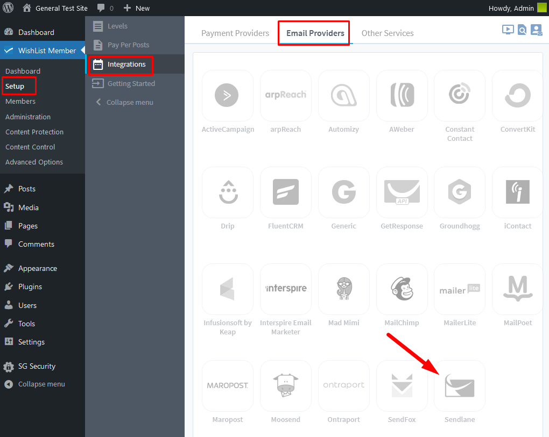Select the Sendlane envelope icon

point(459,386)
